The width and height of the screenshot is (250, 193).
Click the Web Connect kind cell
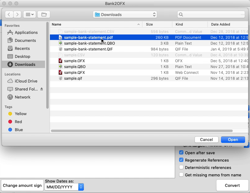click(x=187, y=73)
